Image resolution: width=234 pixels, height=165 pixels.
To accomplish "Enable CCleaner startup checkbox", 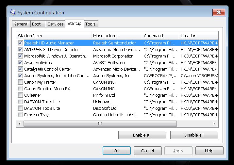I will click(20, 95).
